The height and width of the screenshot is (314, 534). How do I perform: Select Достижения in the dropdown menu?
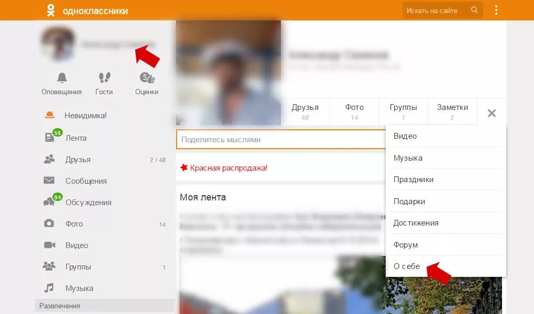click(446, 223)
